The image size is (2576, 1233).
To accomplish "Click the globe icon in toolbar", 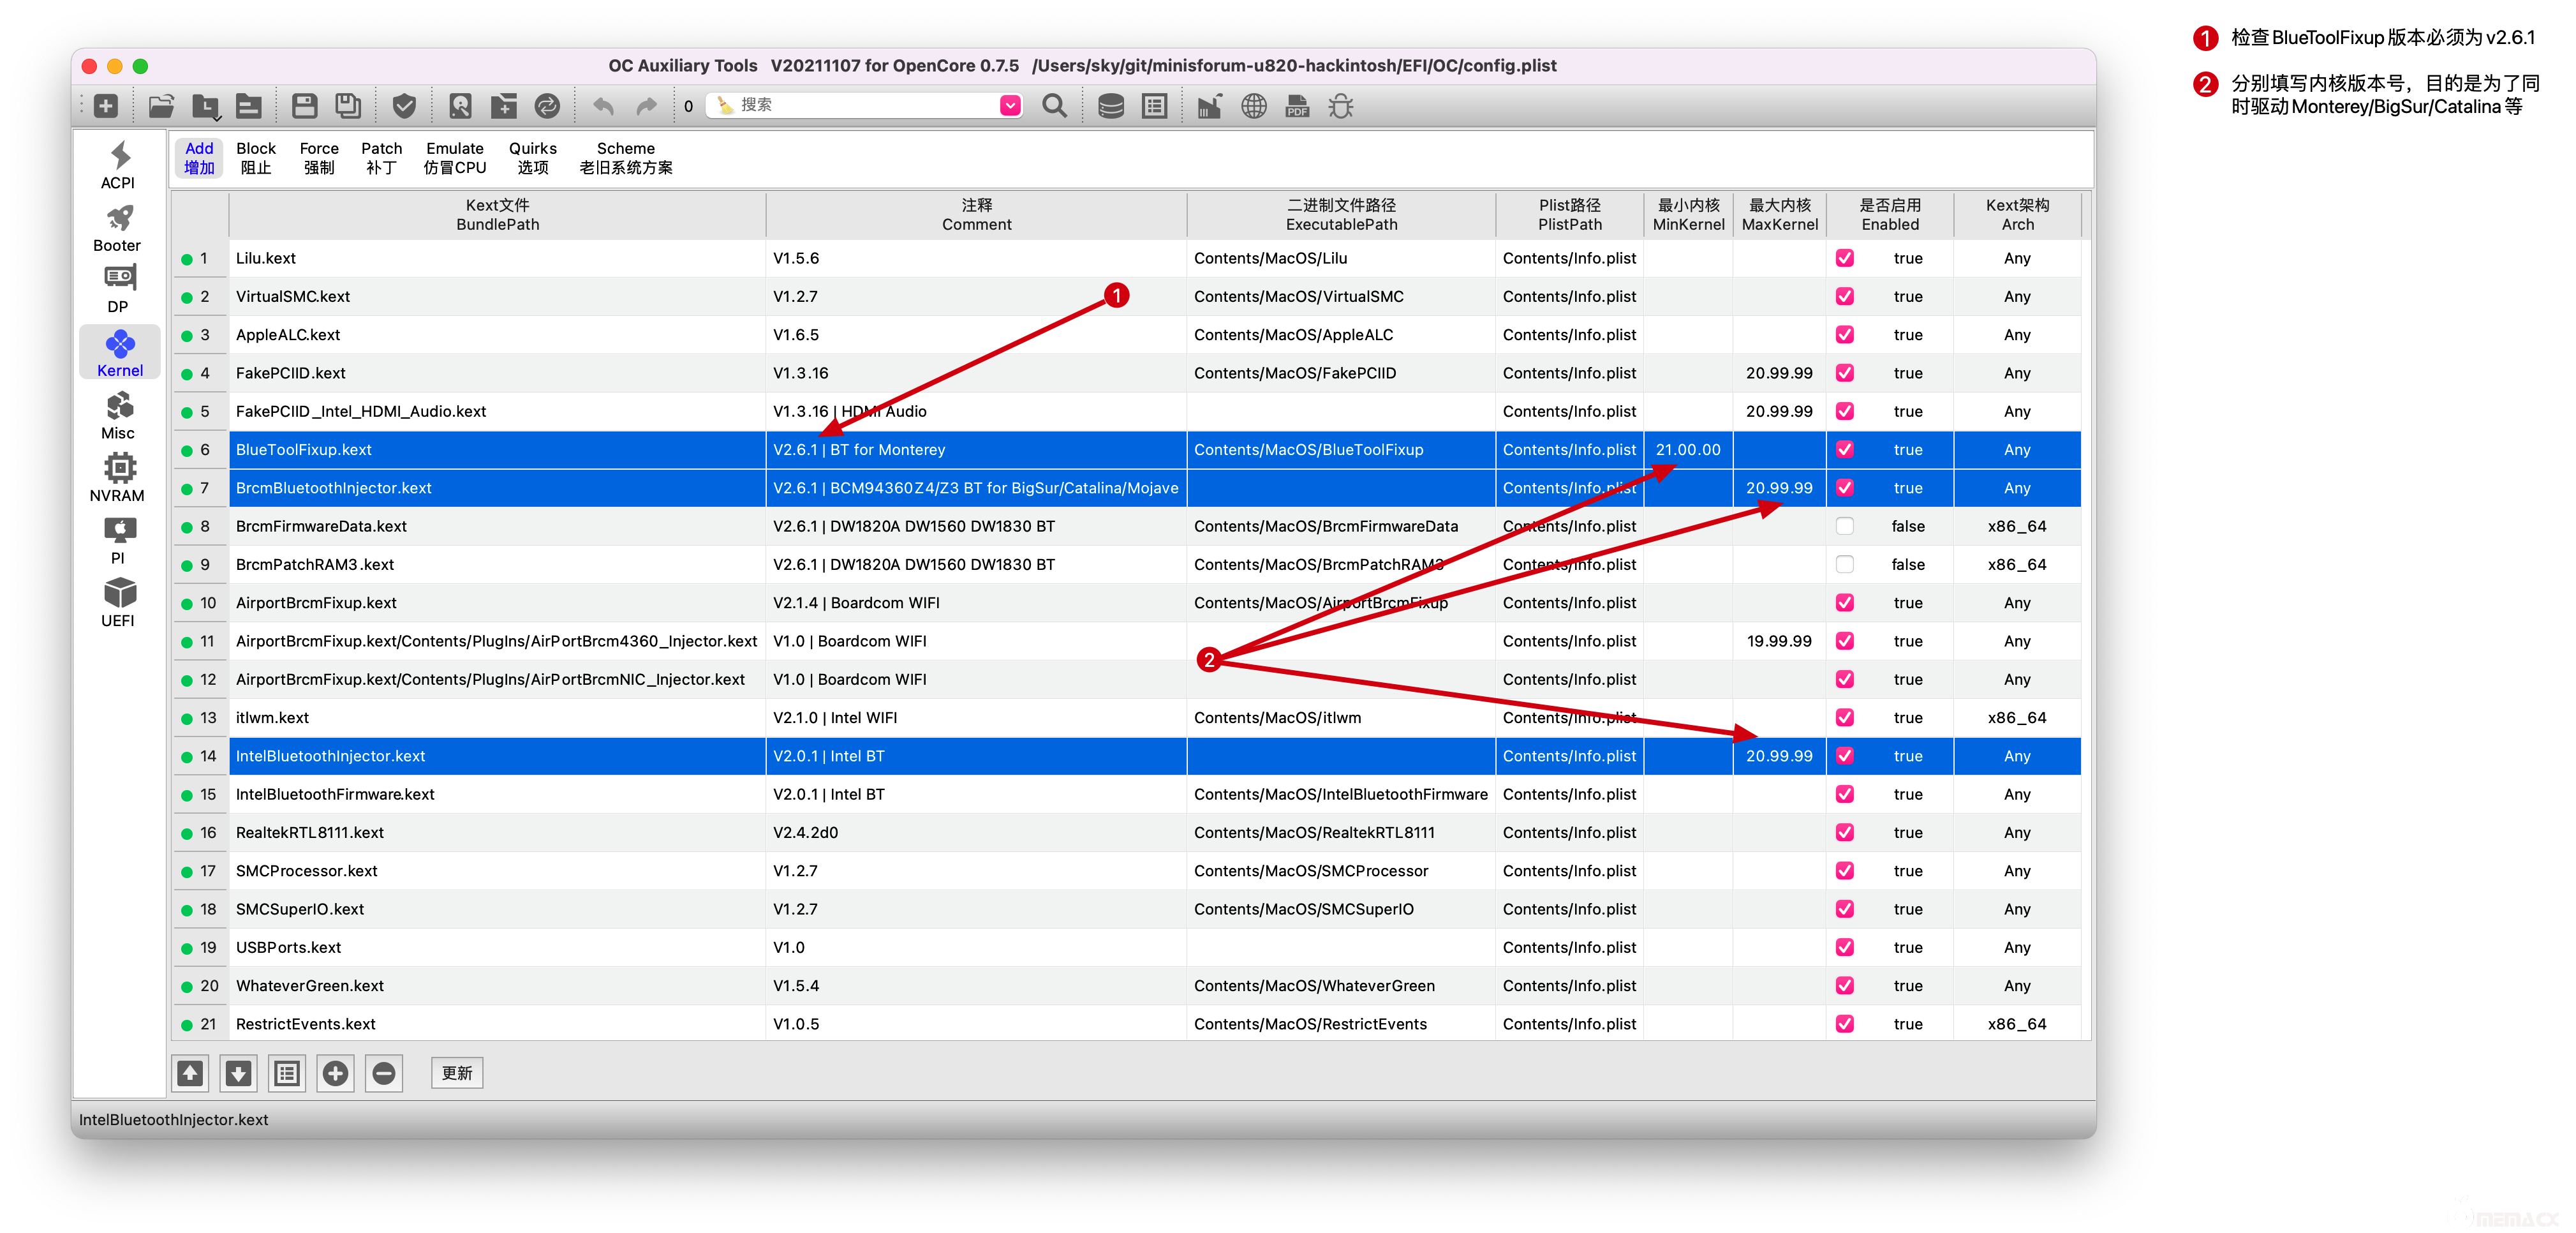I will click(1253, 106).
